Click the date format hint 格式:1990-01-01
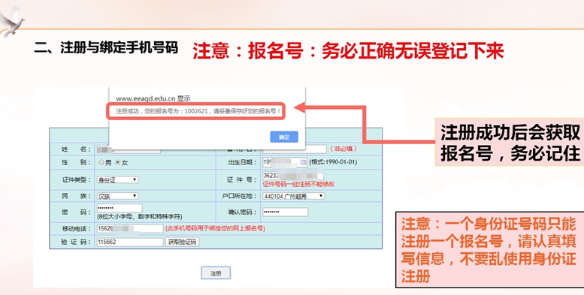The height and width of the screenshot is (295, 584). (x=333, y=162)
